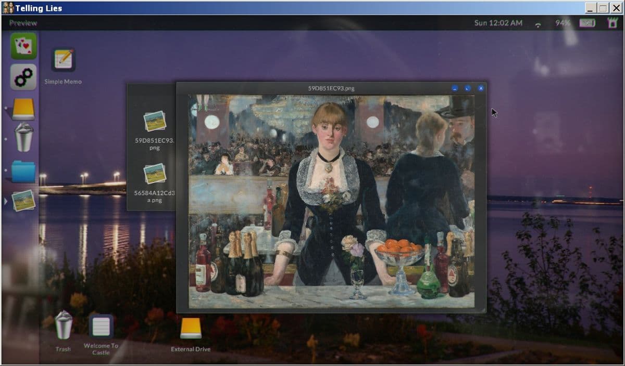Open the blue folder dock icon
The width and height of the screenshot is (625, 366).
click(23, 172)
